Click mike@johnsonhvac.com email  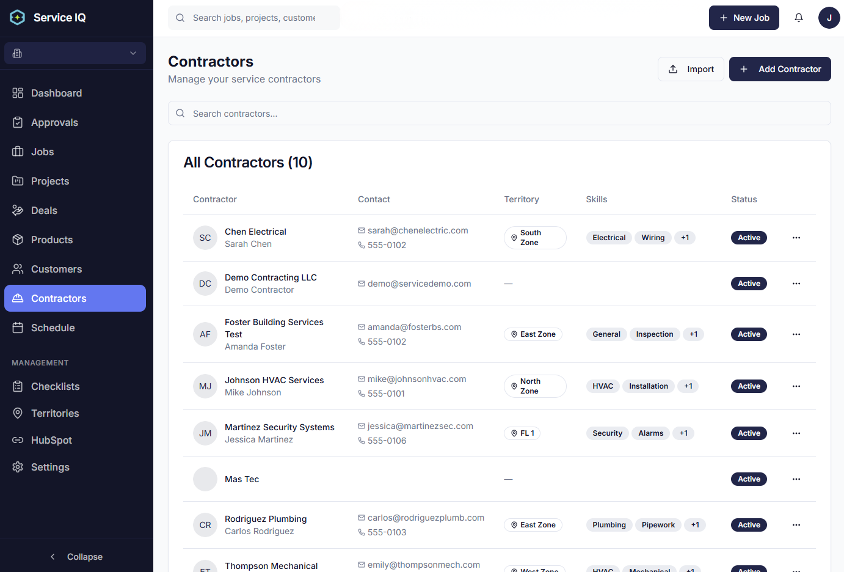click(x=417, y=379)
